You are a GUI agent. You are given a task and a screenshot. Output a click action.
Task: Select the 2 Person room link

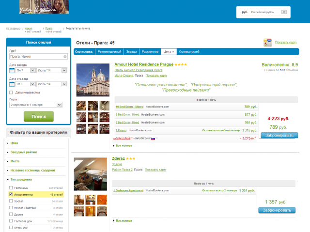click(121, 130)
